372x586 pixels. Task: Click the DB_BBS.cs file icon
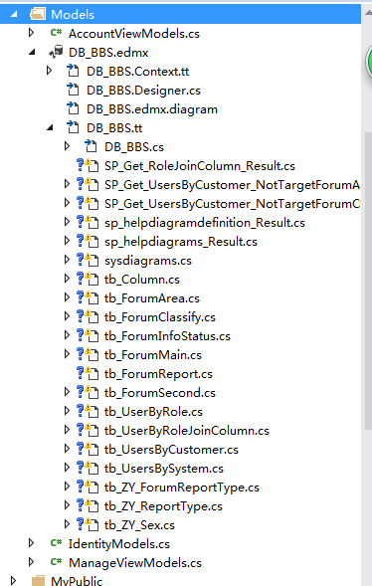[x=91, y=146]
